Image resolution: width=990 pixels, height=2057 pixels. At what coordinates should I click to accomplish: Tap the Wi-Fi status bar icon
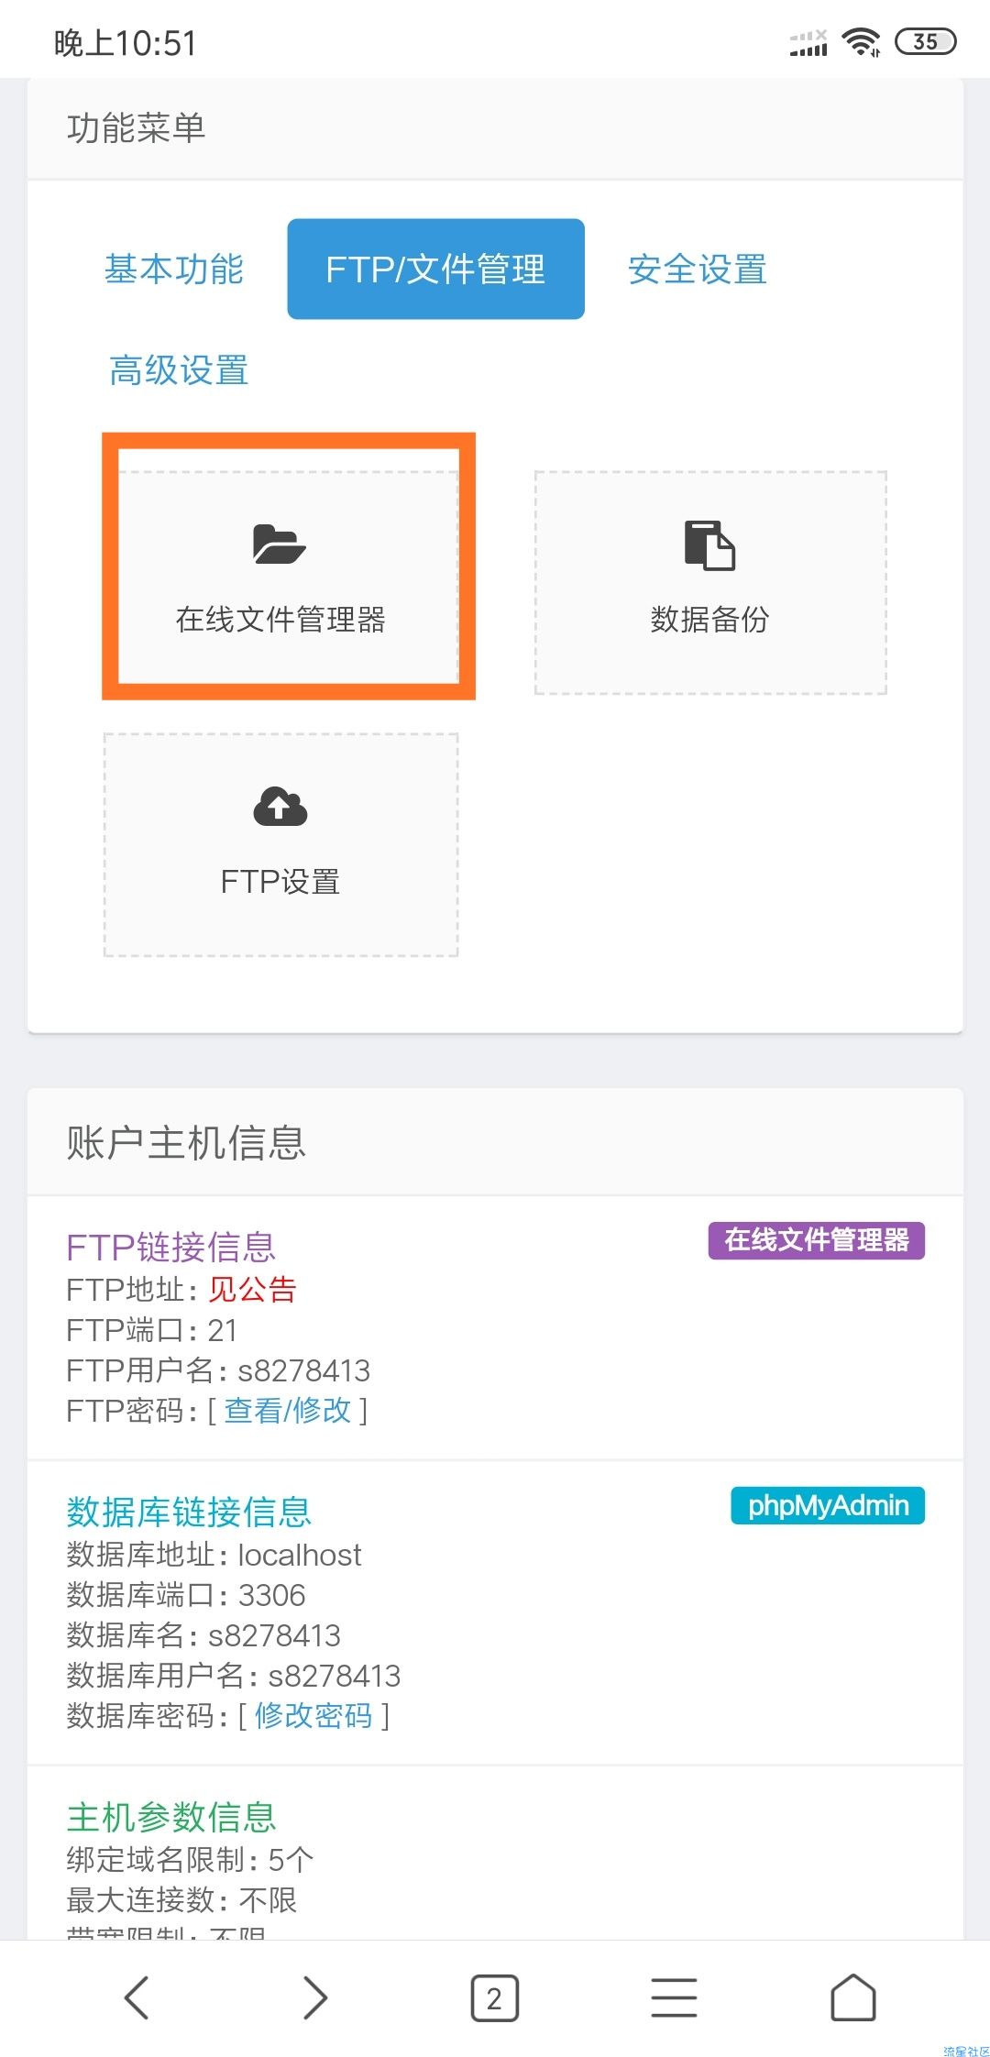pos(861,42)
